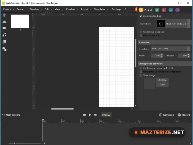Click the Width spinner arrows
This screenshot has height=145, width=193.
click(162, 56)
